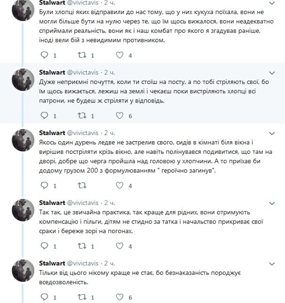
Task: Open the options chevron of the highlighted tweet
Action: [272, 73]
